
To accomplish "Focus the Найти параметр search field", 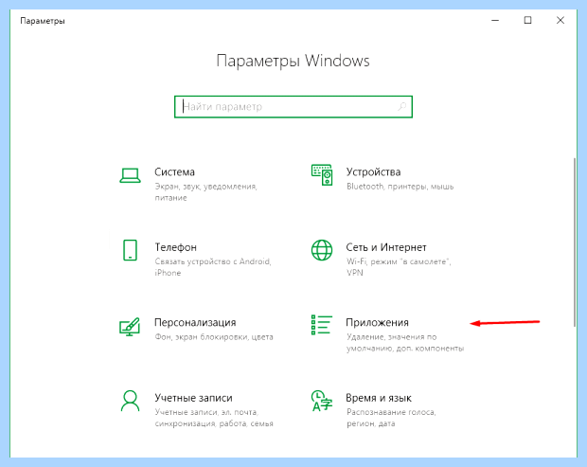I will [293, 107].
